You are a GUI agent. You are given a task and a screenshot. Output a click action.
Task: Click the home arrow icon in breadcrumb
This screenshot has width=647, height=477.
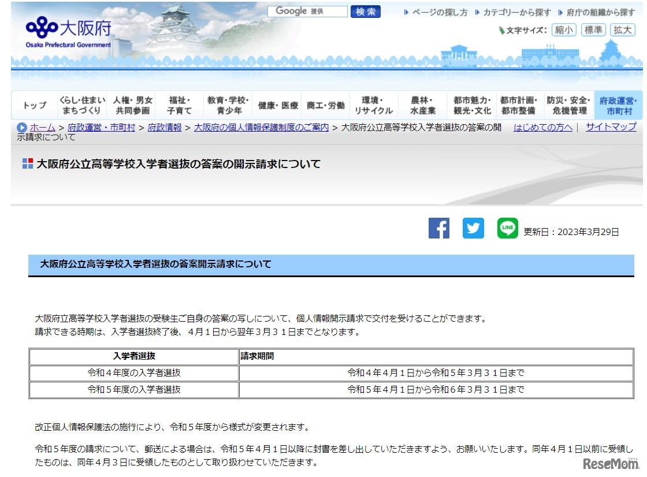[22, 128]
